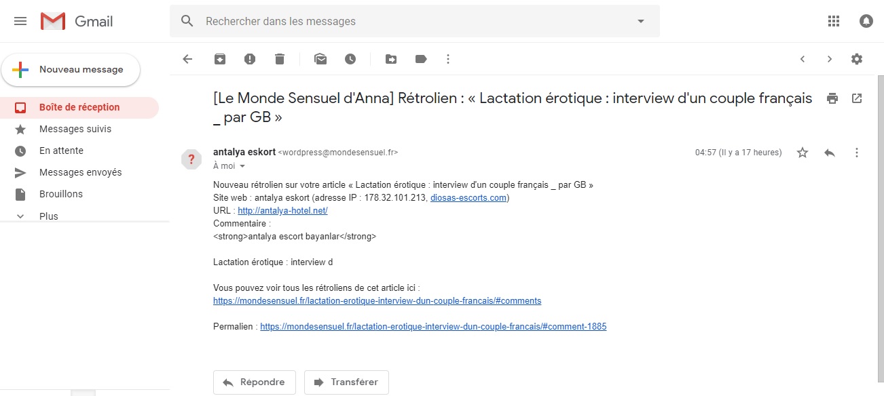Archive this email with the archive icon

[x=220, y=59]
